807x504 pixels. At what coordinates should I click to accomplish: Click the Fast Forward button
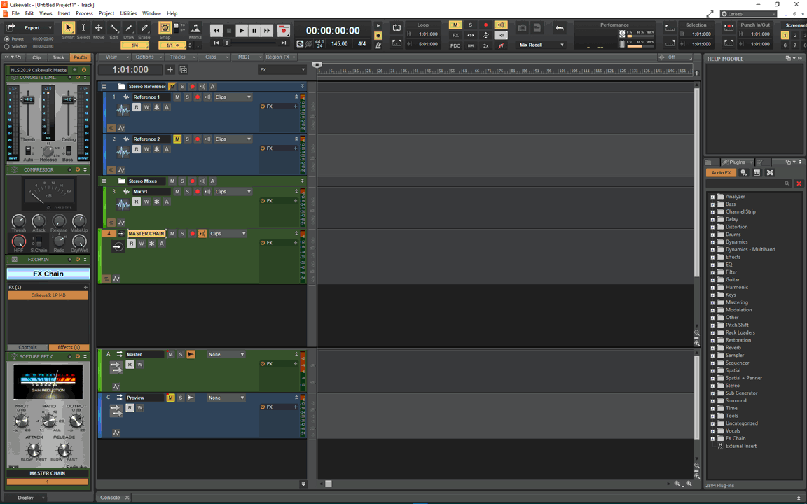pyautogui.click(x=267, y=31)
